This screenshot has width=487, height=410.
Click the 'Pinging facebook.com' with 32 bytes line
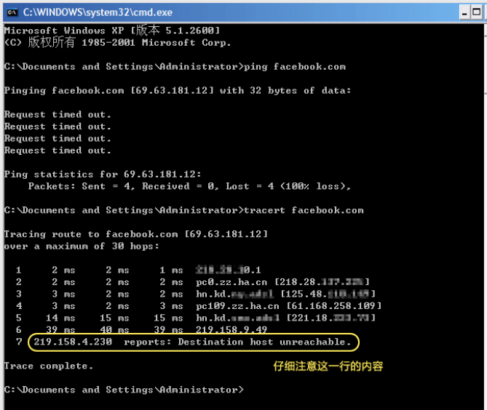pyautogui.click(x=178, y=91)
